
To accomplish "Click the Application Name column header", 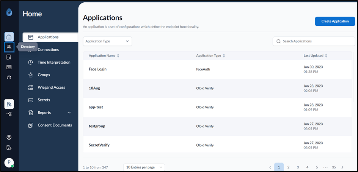I will click(x=102, y=56).
